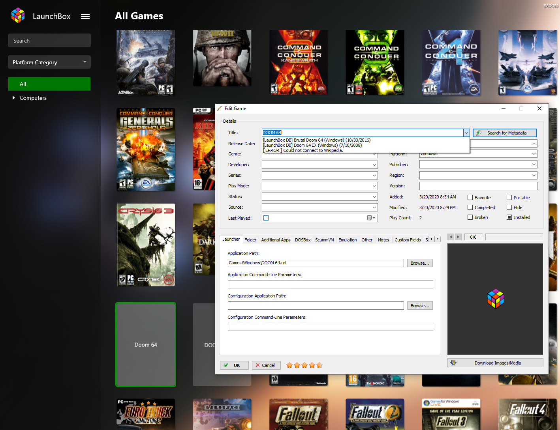Click the Version input field

tap(478, 186)
